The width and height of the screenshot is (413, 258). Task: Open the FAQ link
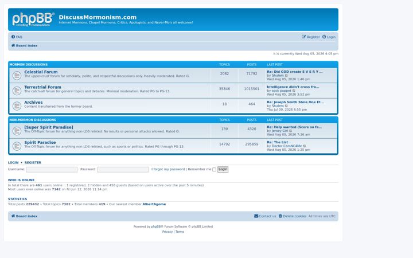pos(19,37)
